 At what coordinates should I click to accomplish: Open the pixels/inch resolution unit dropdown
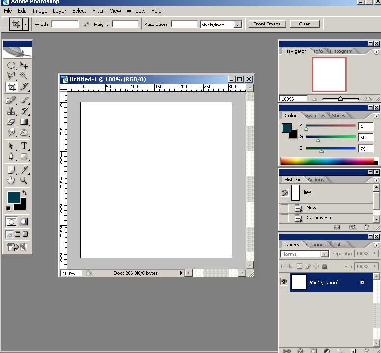(x=237, y=25)
